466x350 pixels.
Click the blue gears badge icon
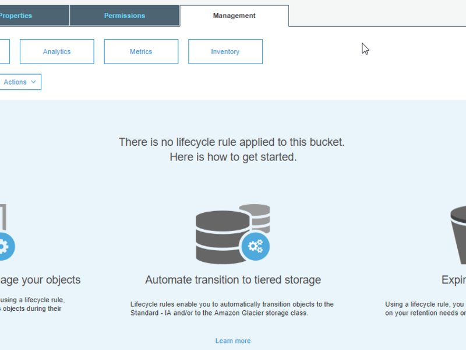point(255,246)
